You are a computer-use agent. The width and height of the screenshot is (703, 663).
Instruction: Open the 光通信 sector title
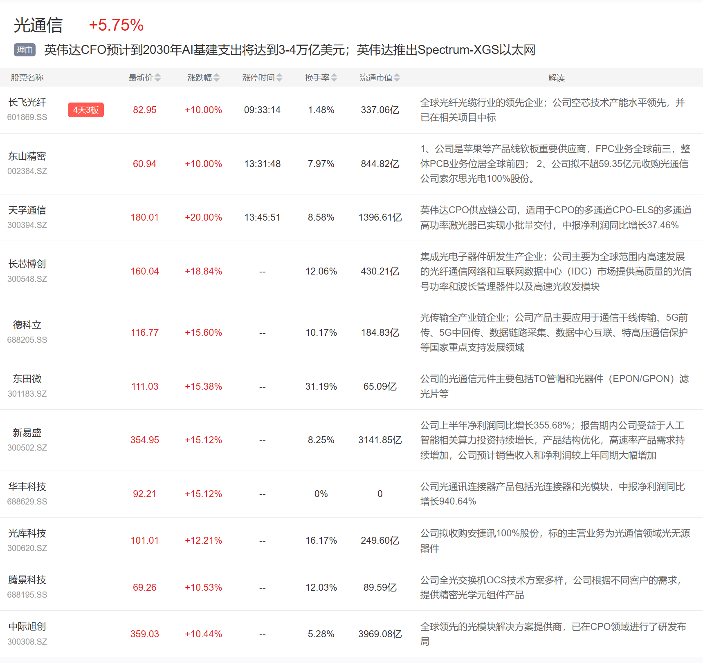point(38,25)
